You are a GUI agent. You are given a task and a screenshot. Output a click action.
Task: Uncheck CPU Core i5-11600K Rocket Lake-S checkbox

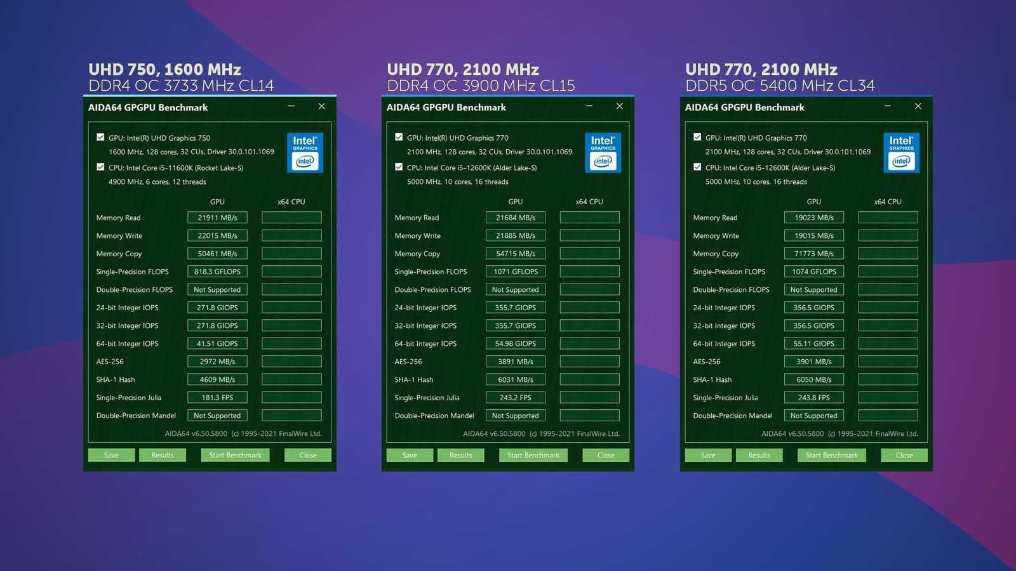[x=100, y=167]
